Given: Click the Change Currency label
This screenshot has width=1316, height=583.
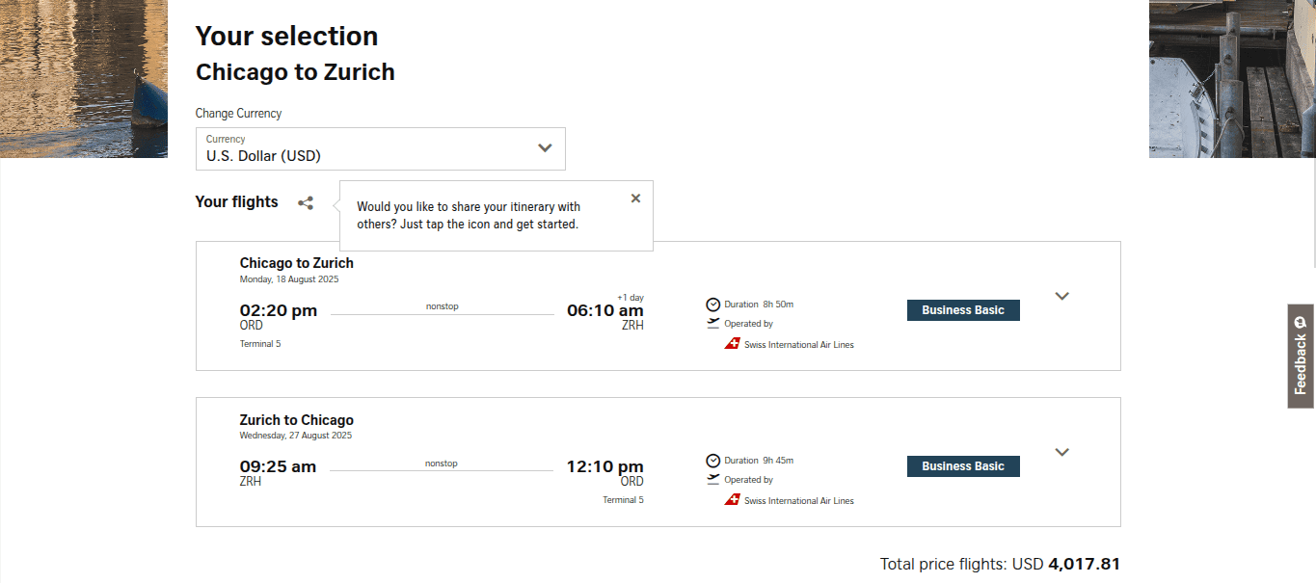Looking at the screenshot, I should click(238, 113).
